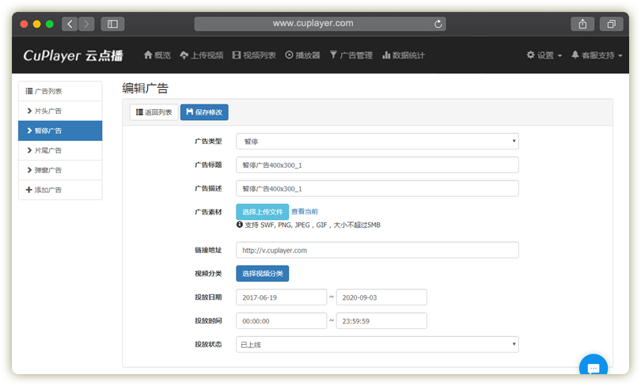Toggle the browser sidebar icon
Viewport: 641px width, 386px height.
112,24
